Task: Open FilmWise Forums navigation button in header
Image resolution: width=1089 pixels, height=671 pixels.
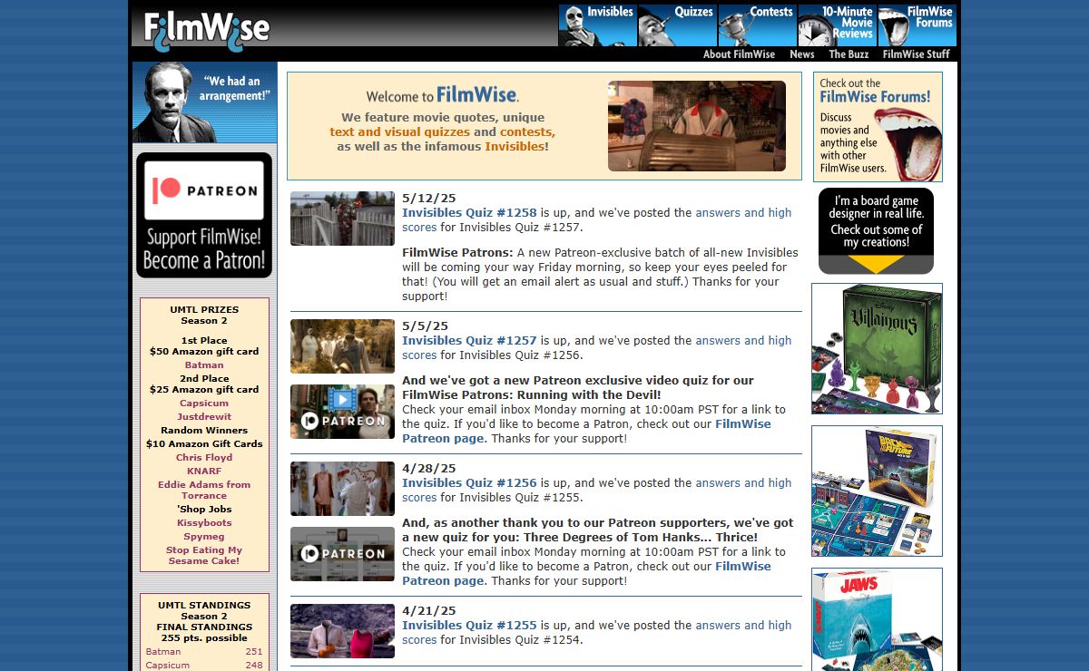Action: [917, 25]
